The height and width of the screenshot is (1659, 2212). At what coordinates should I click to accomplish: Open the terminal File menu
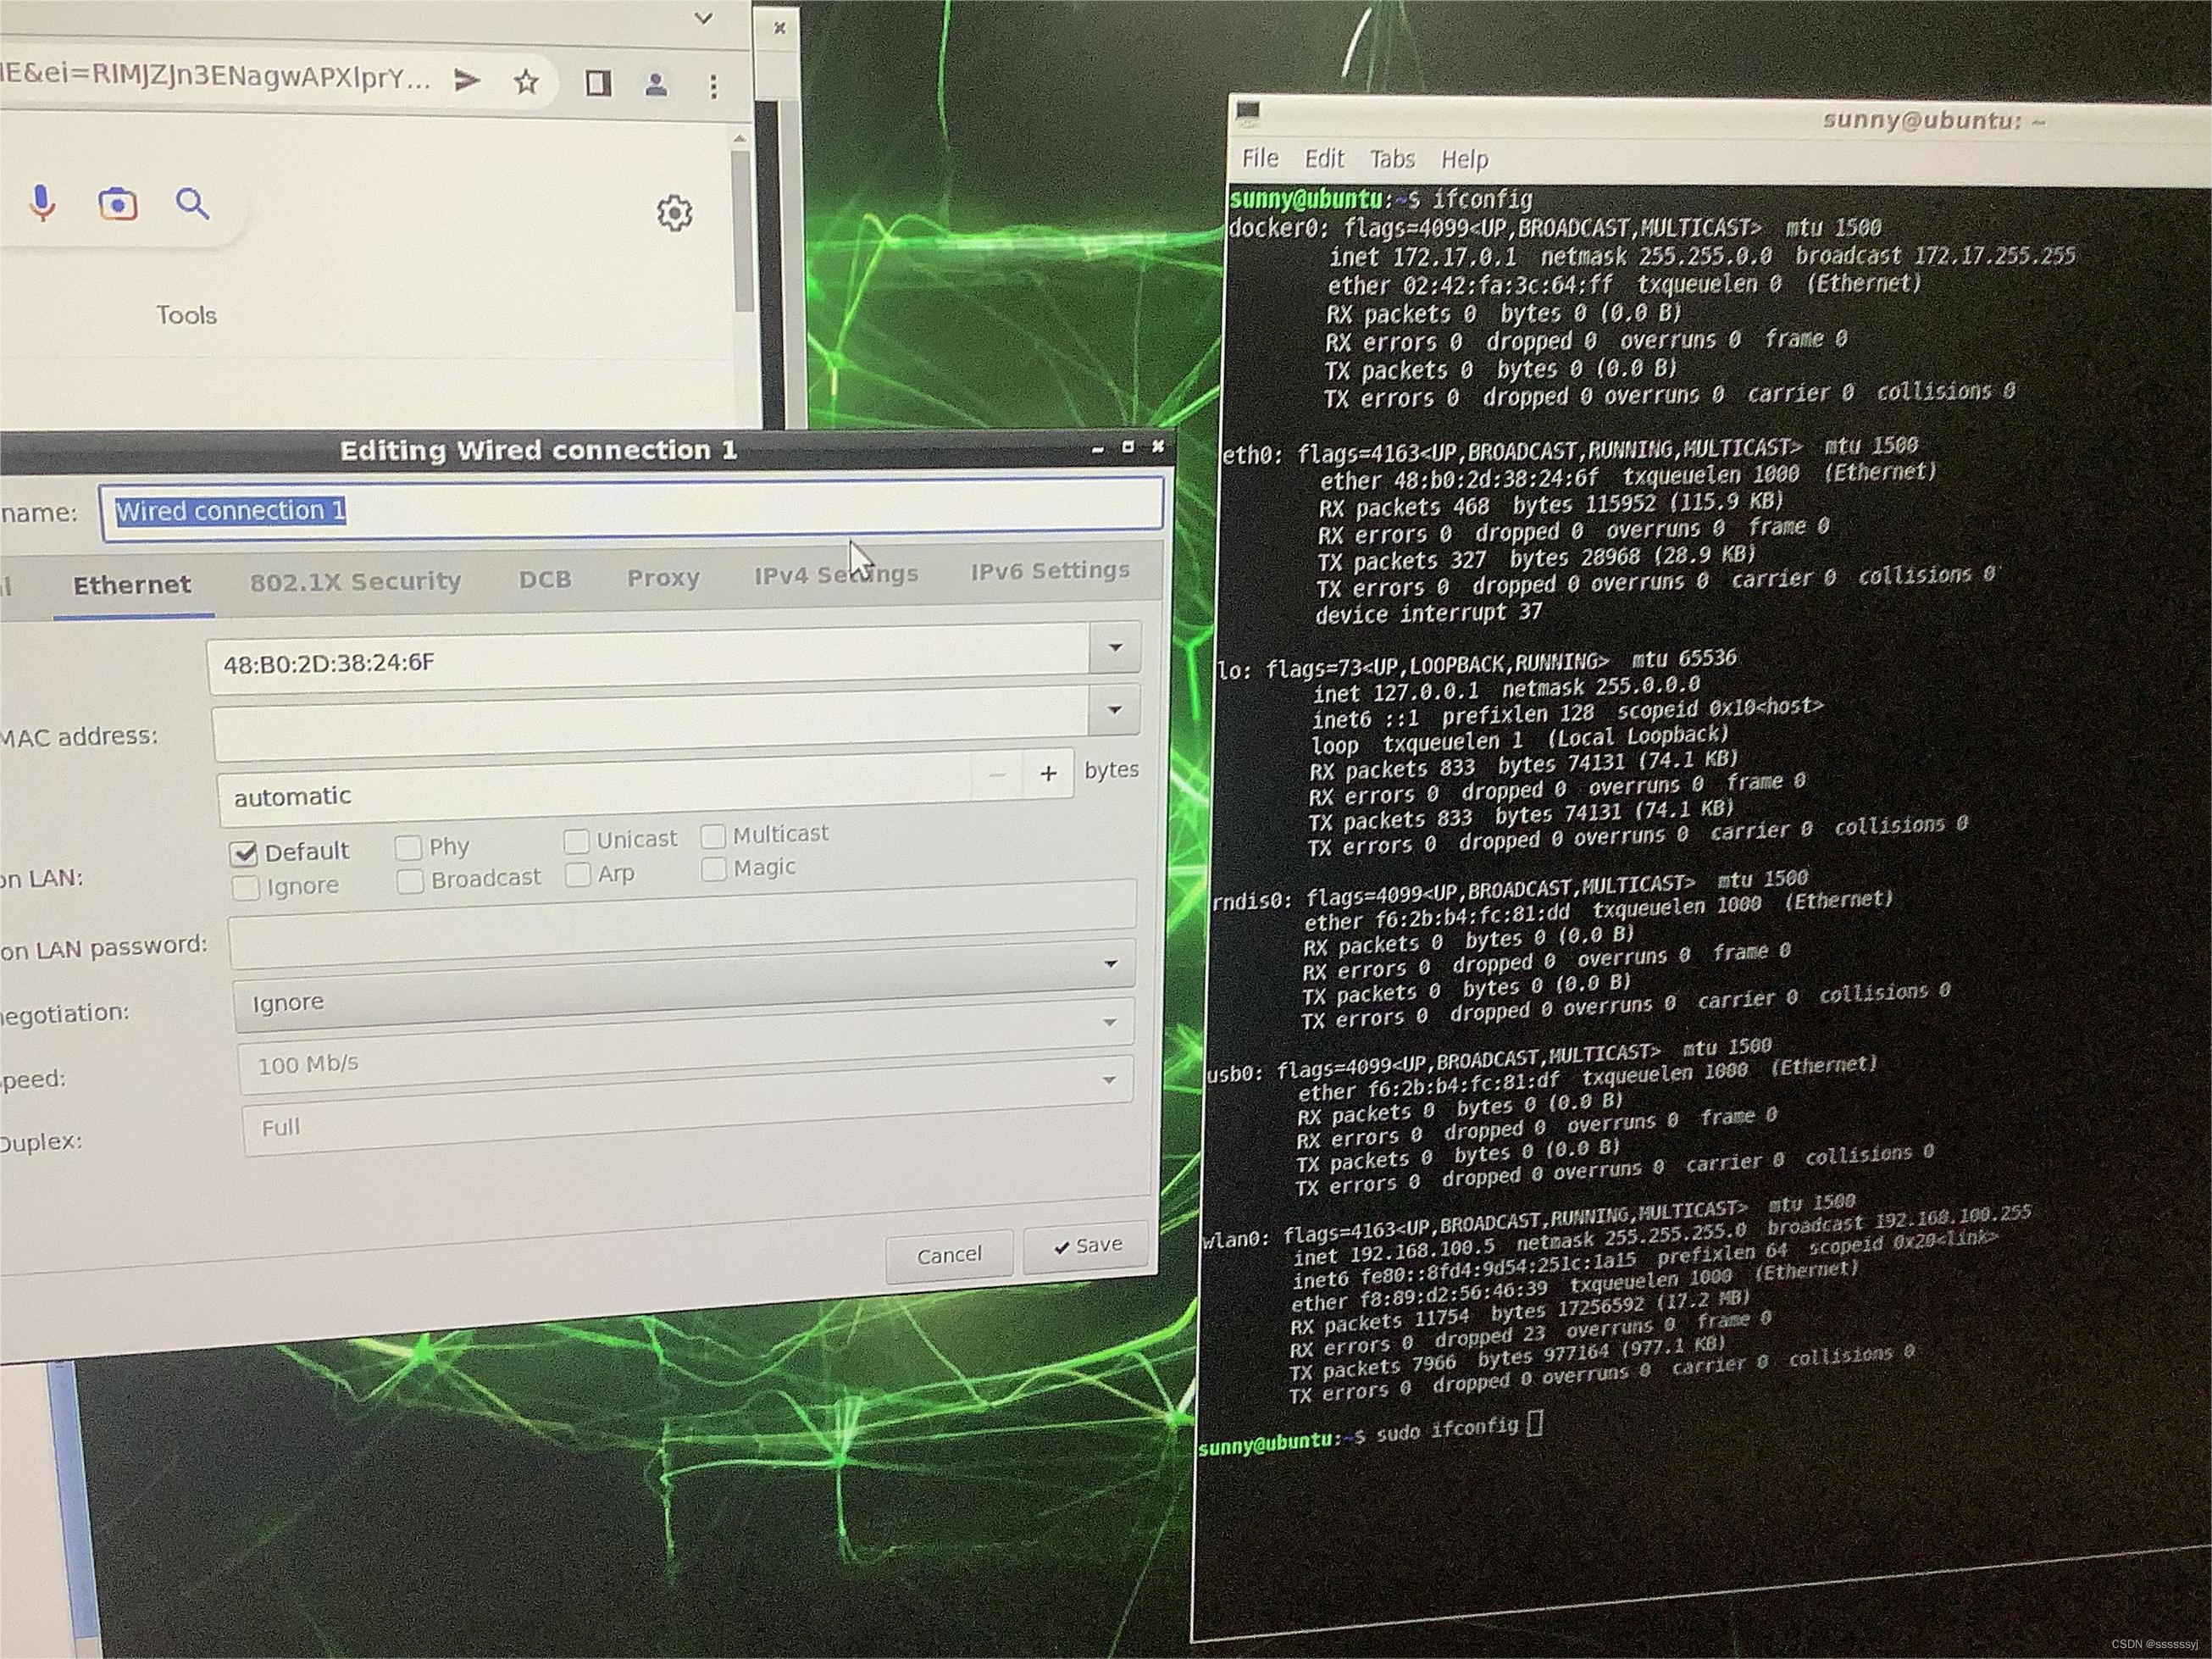click(x=1260, y=158)
